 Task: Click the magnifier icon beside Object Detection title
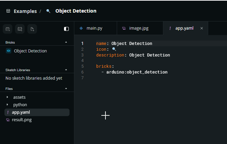(x=48, y=11)
